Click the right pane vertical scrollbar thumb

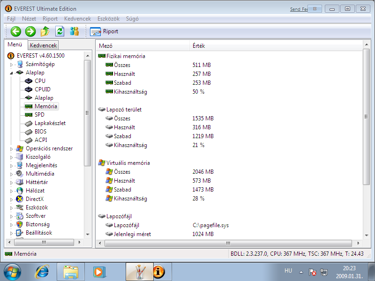pos(366,117)
